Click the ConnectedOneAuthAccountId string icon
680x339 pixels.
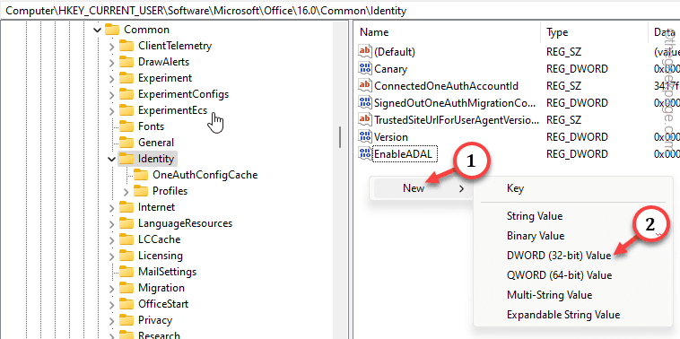[365, 85]
